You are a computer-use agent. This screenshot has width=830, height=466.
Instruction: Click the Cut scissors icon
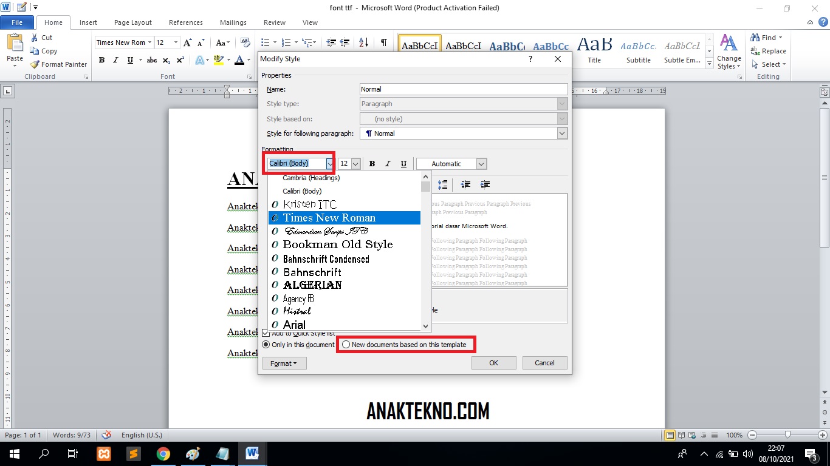click(34, 38)
